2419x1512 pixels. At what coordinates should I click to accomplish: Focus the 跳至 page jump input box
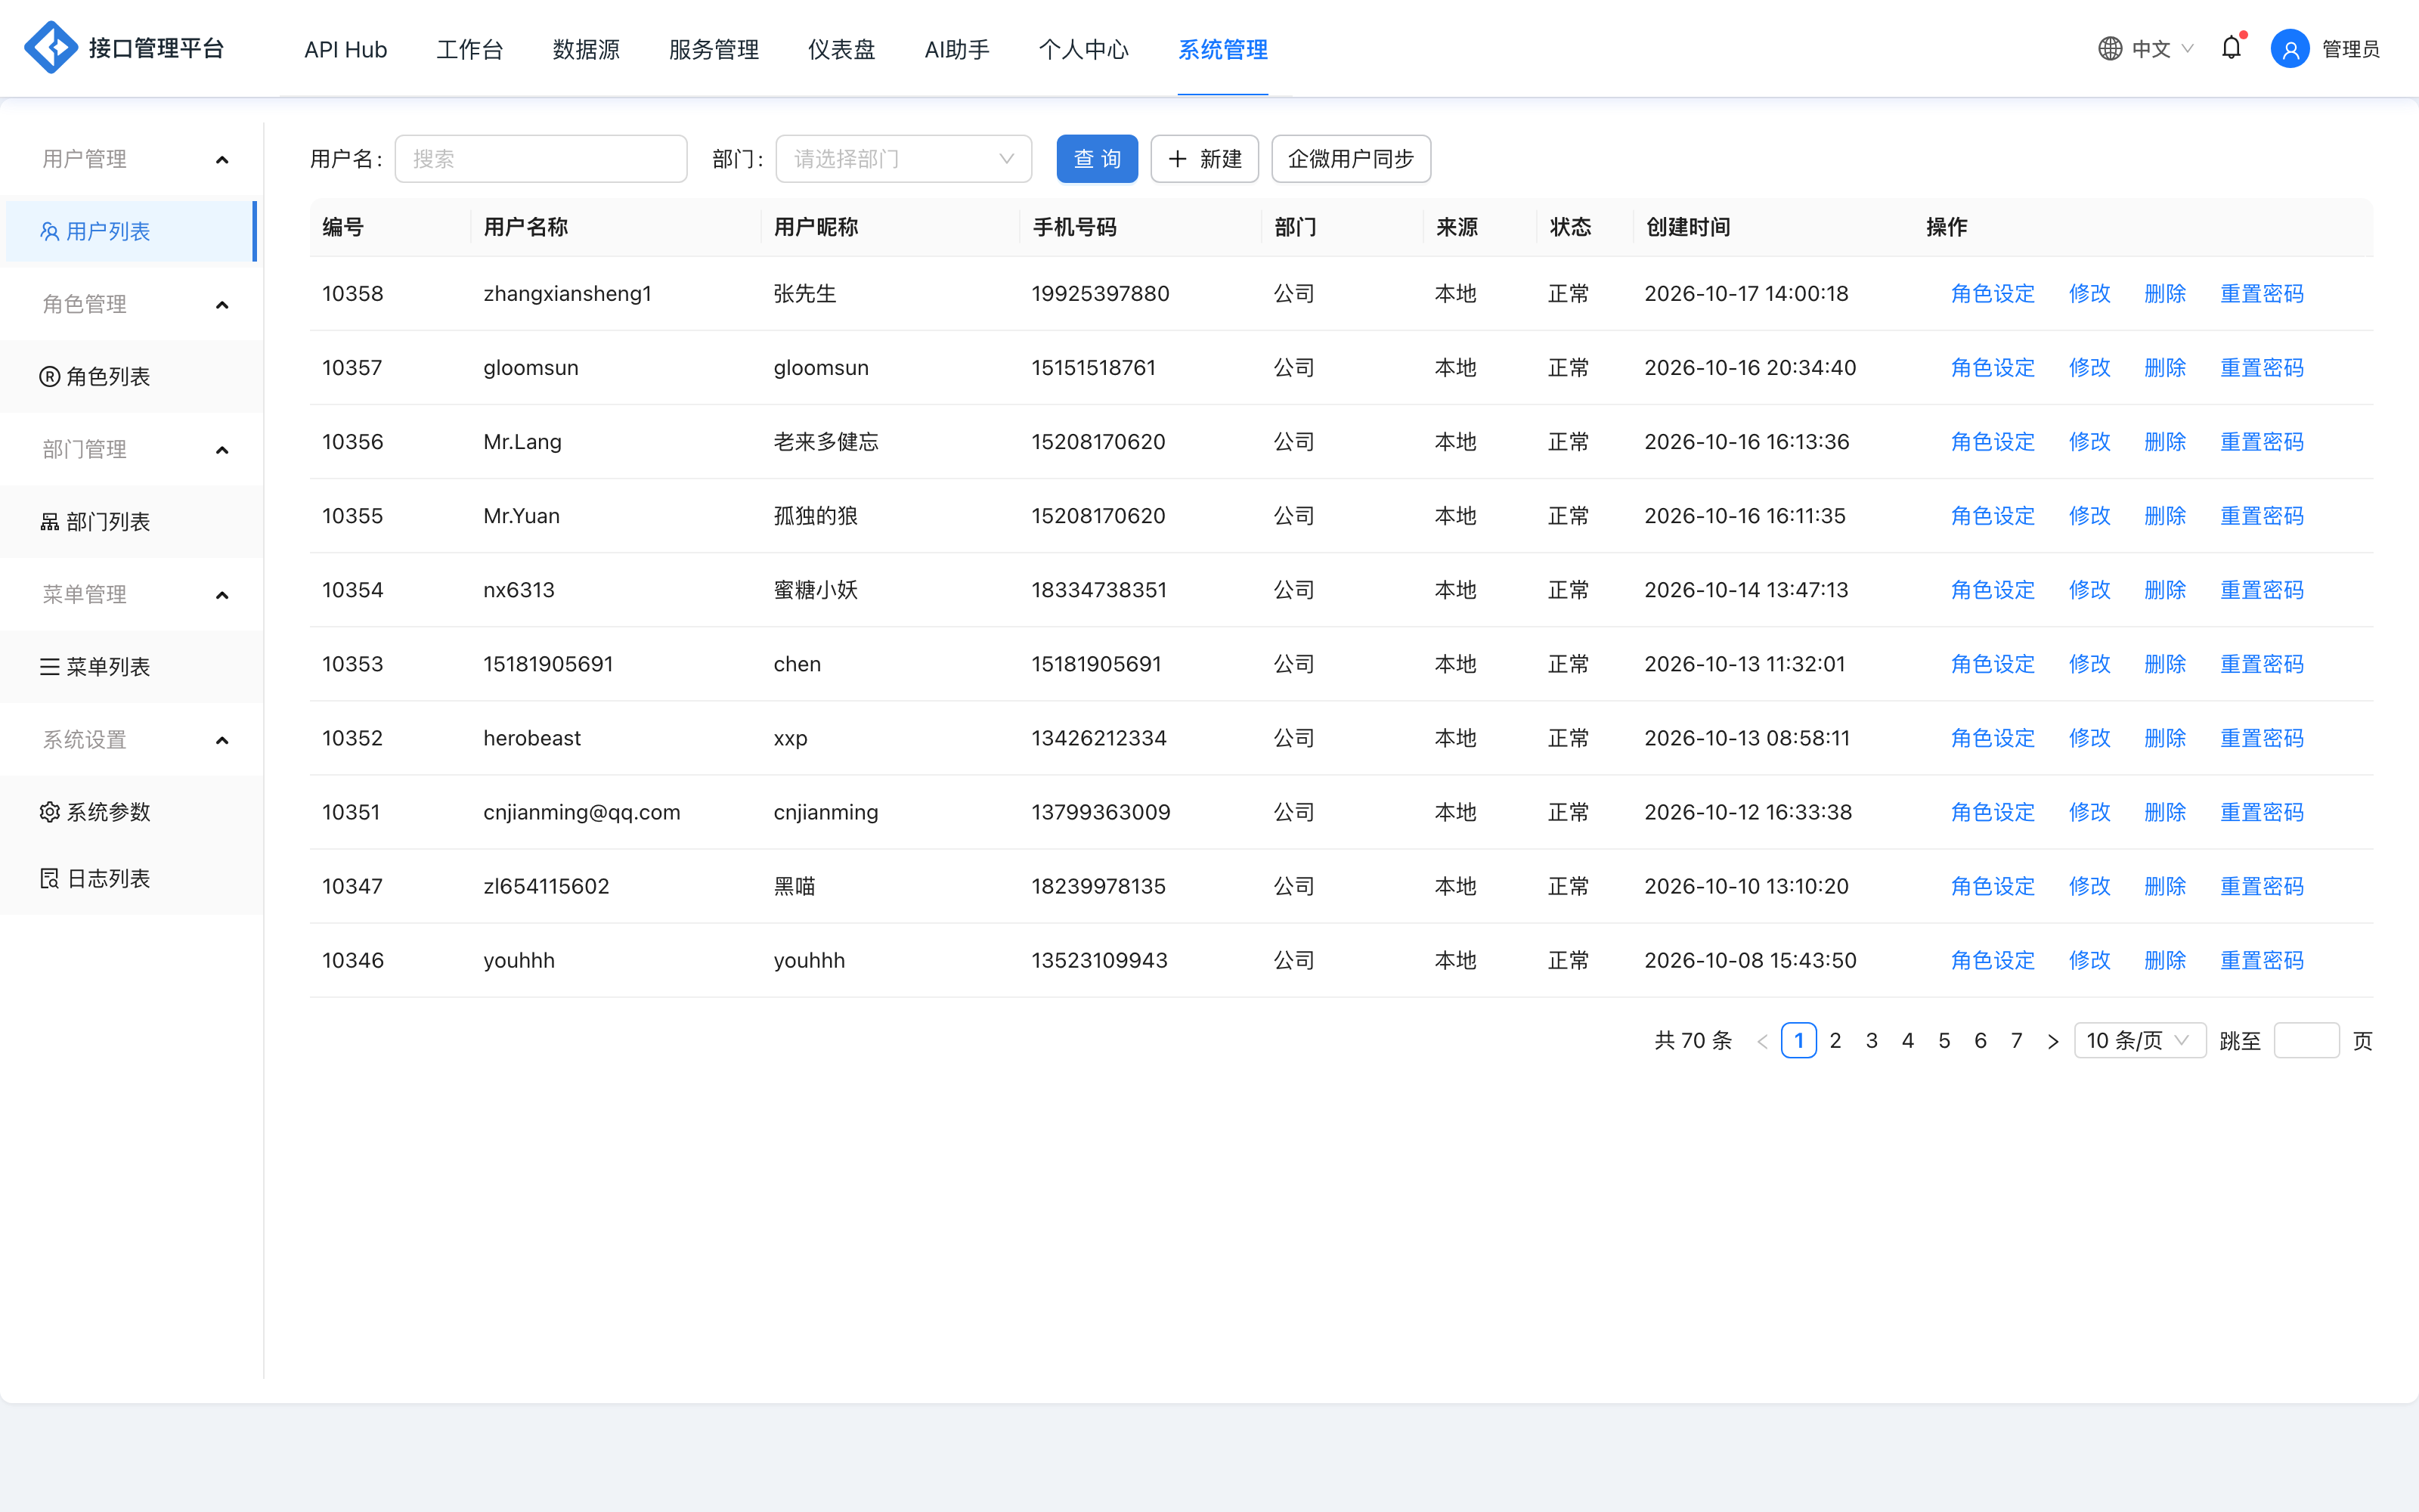point(2306,1040)
